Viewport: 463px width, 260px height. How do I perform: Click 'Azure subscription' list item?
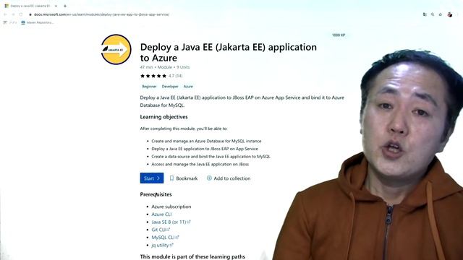coord(171,207)
